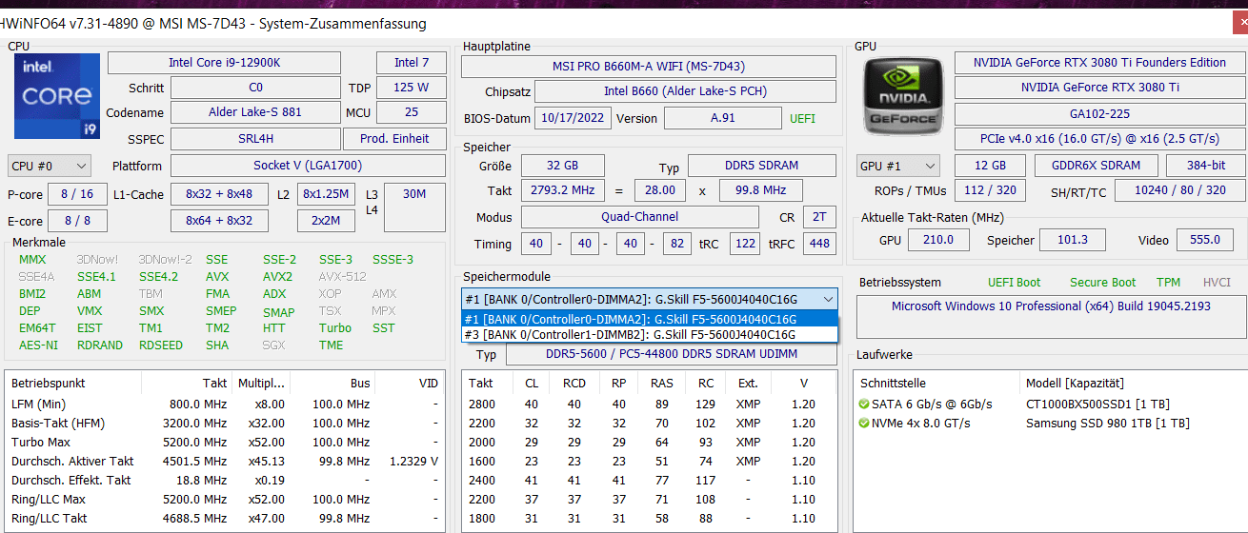Click the Betriebspunkt column header
The width and height of the screenshot is (1248, 533).
74,383
